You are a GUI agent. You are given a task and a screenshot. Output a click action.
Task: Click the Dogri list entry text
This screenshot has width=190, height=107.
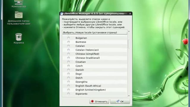coord(79,74)
